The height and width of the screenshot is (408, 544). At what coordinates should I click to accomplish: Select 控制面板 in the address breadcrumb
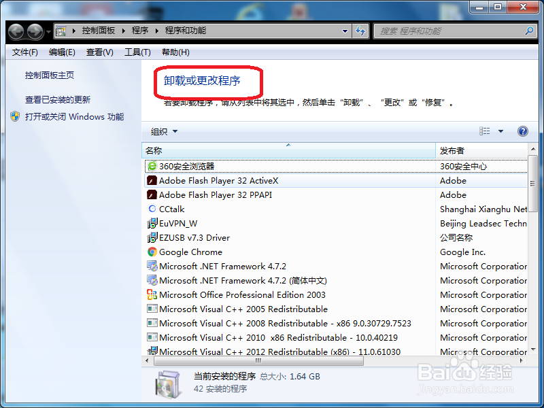coord(99,31)
